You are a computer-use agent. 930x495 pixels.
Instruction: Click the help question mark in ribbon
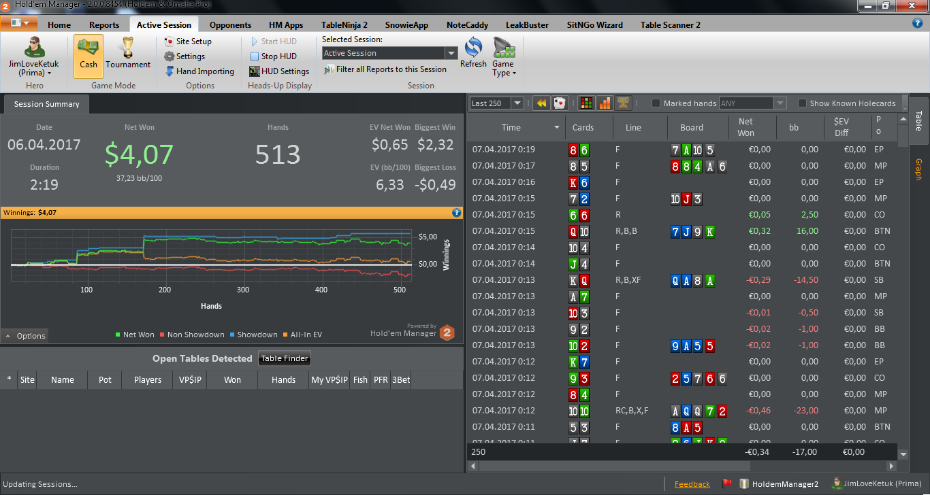pos(917,22)
